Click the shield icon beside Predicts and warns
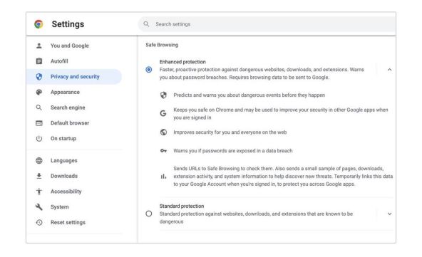This screenshot has width=422, height=257. pos(163,95)
